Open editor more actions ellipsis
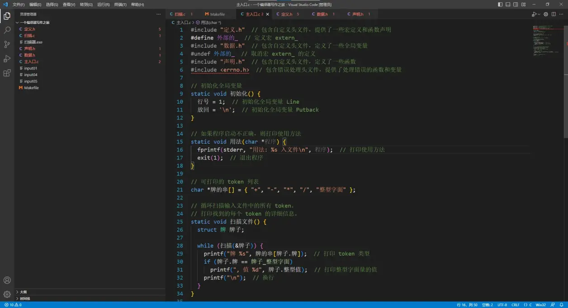This screenshot has height=308, width=568. click(562, 14)
